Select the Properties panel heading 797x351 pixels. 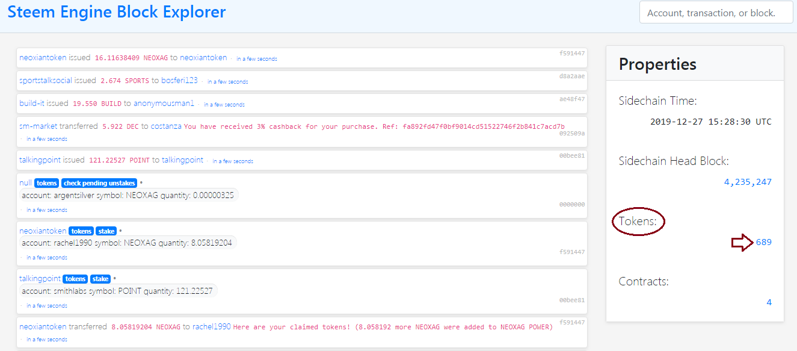pos(657,64)
